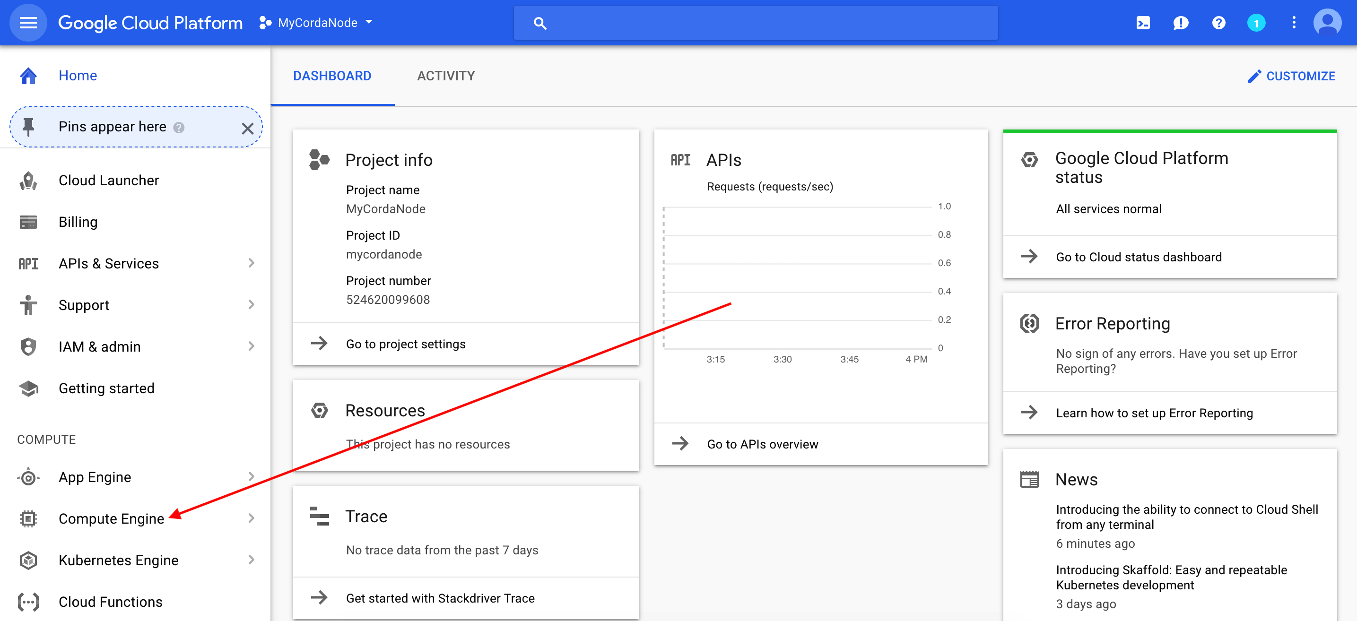Click the search magnifier icon
The height and width of the screenshot is (621, 1357).
pyautogui.click(x=539, y=23)
